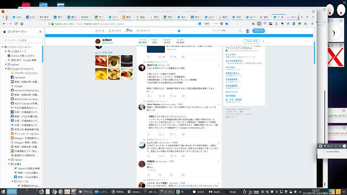Click bookmarks search field in sidebar
The height and width of the screenshot is (195, 347).
(22, 40)
